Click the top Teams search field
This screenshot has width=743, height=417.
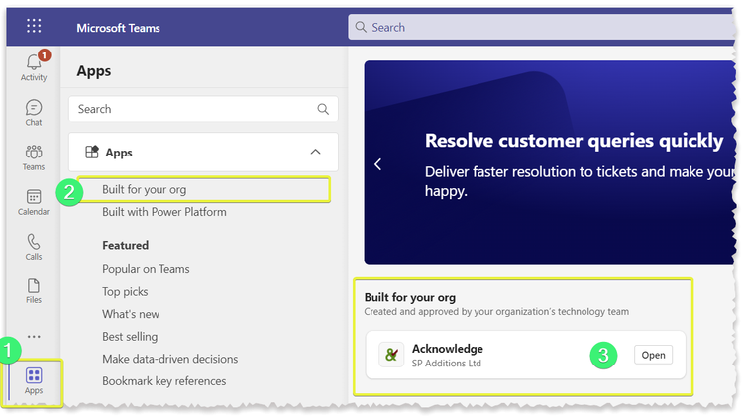(x=542, y=27)
